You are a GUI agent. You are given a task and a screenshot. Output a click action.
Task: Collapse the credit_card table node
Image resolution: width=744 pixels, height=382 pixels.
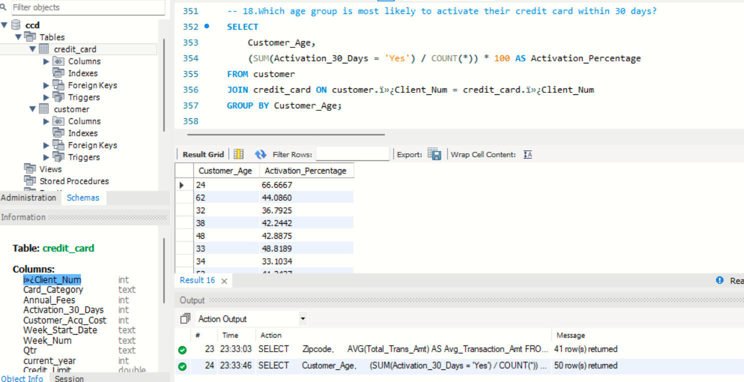[32, 49]
